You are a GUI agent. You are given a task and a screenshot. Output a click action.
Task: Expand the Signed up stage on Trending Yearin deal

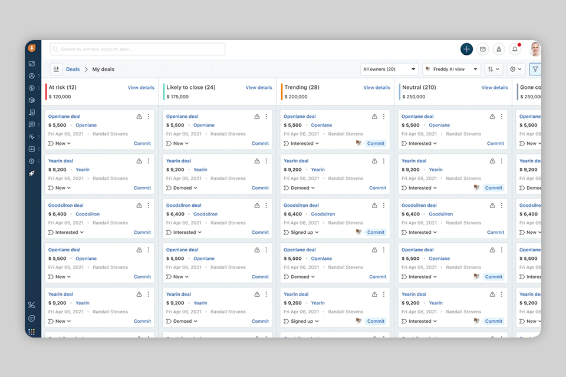point(301,321)
